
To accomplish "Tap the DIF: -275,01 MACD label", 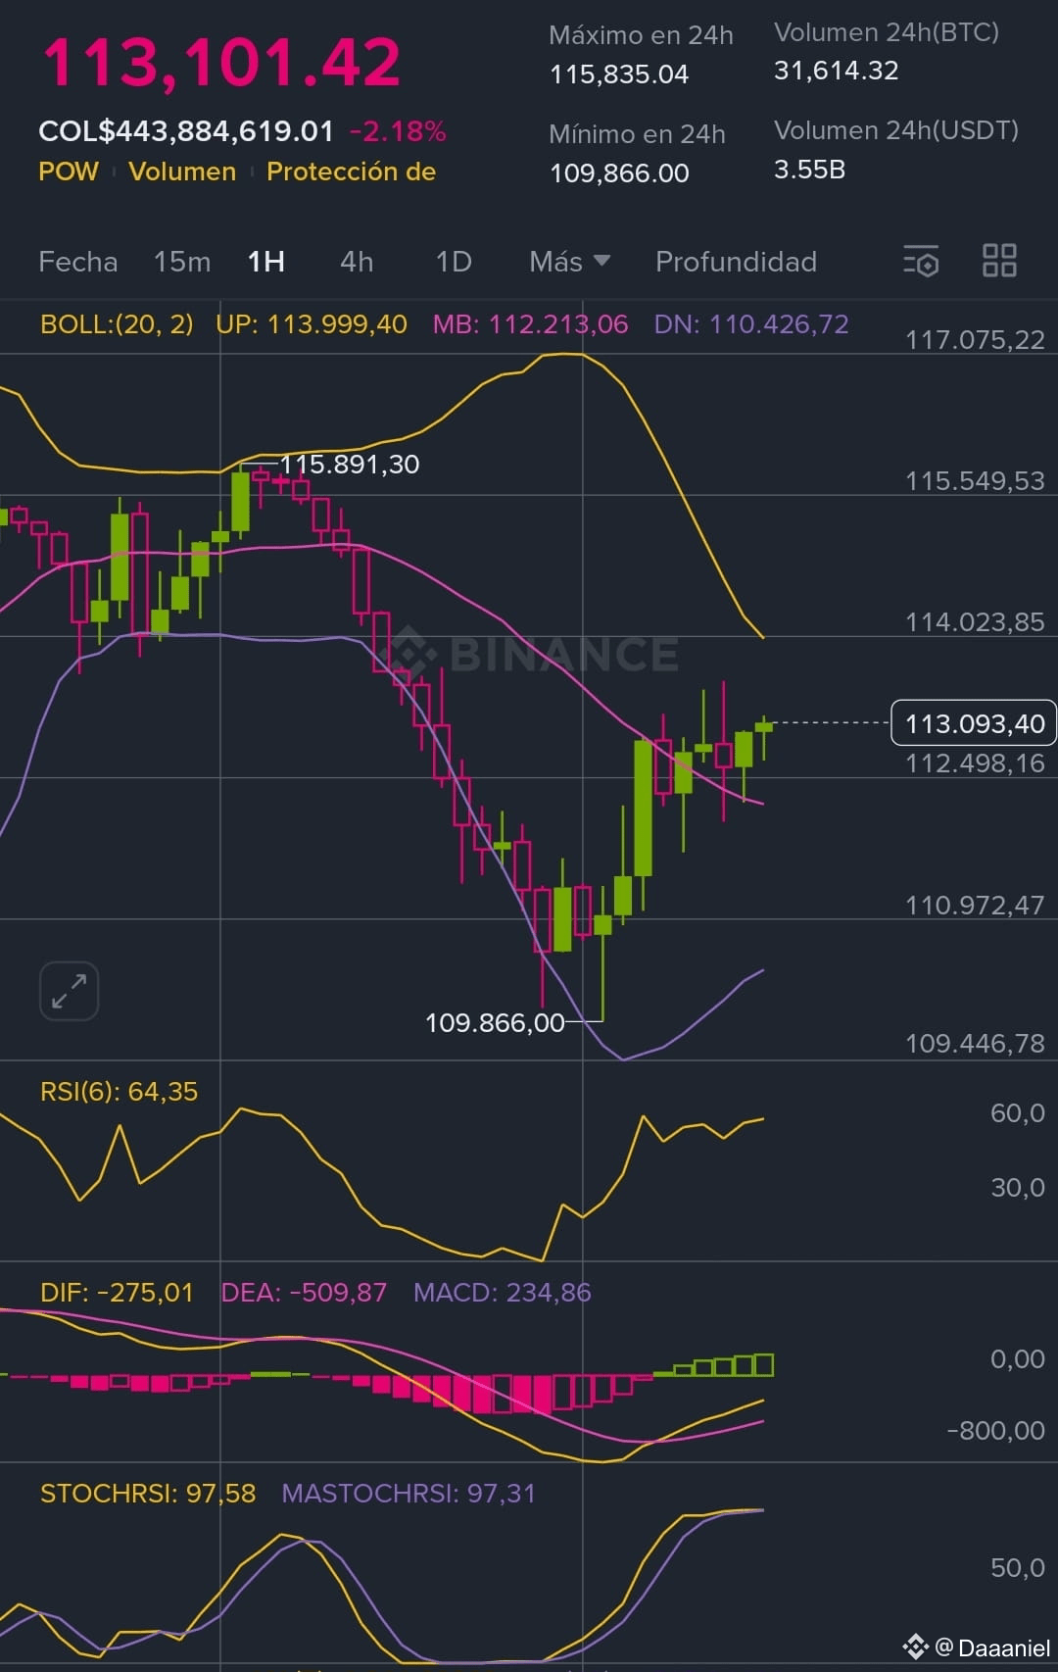I will (117, 1293).
